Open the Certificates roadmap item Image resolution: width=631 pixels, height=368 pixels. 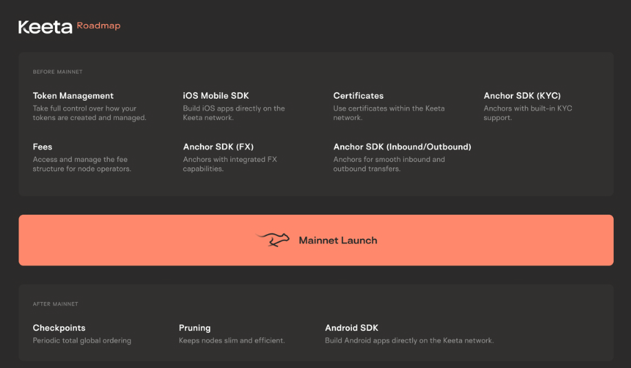pos(358,96)
